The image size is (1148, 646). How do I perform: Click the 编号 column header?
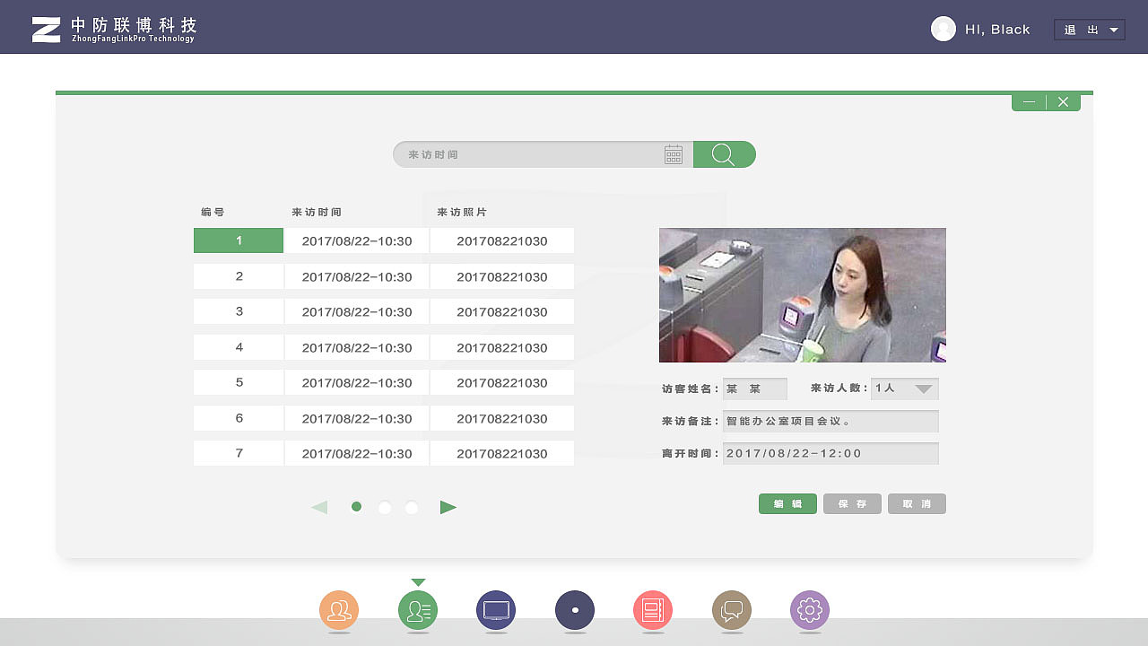[213, 213]
